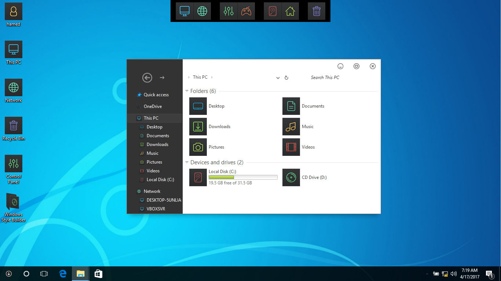
Task: Collapse the Devices and drives group
Action: click(x=187, y=162)
